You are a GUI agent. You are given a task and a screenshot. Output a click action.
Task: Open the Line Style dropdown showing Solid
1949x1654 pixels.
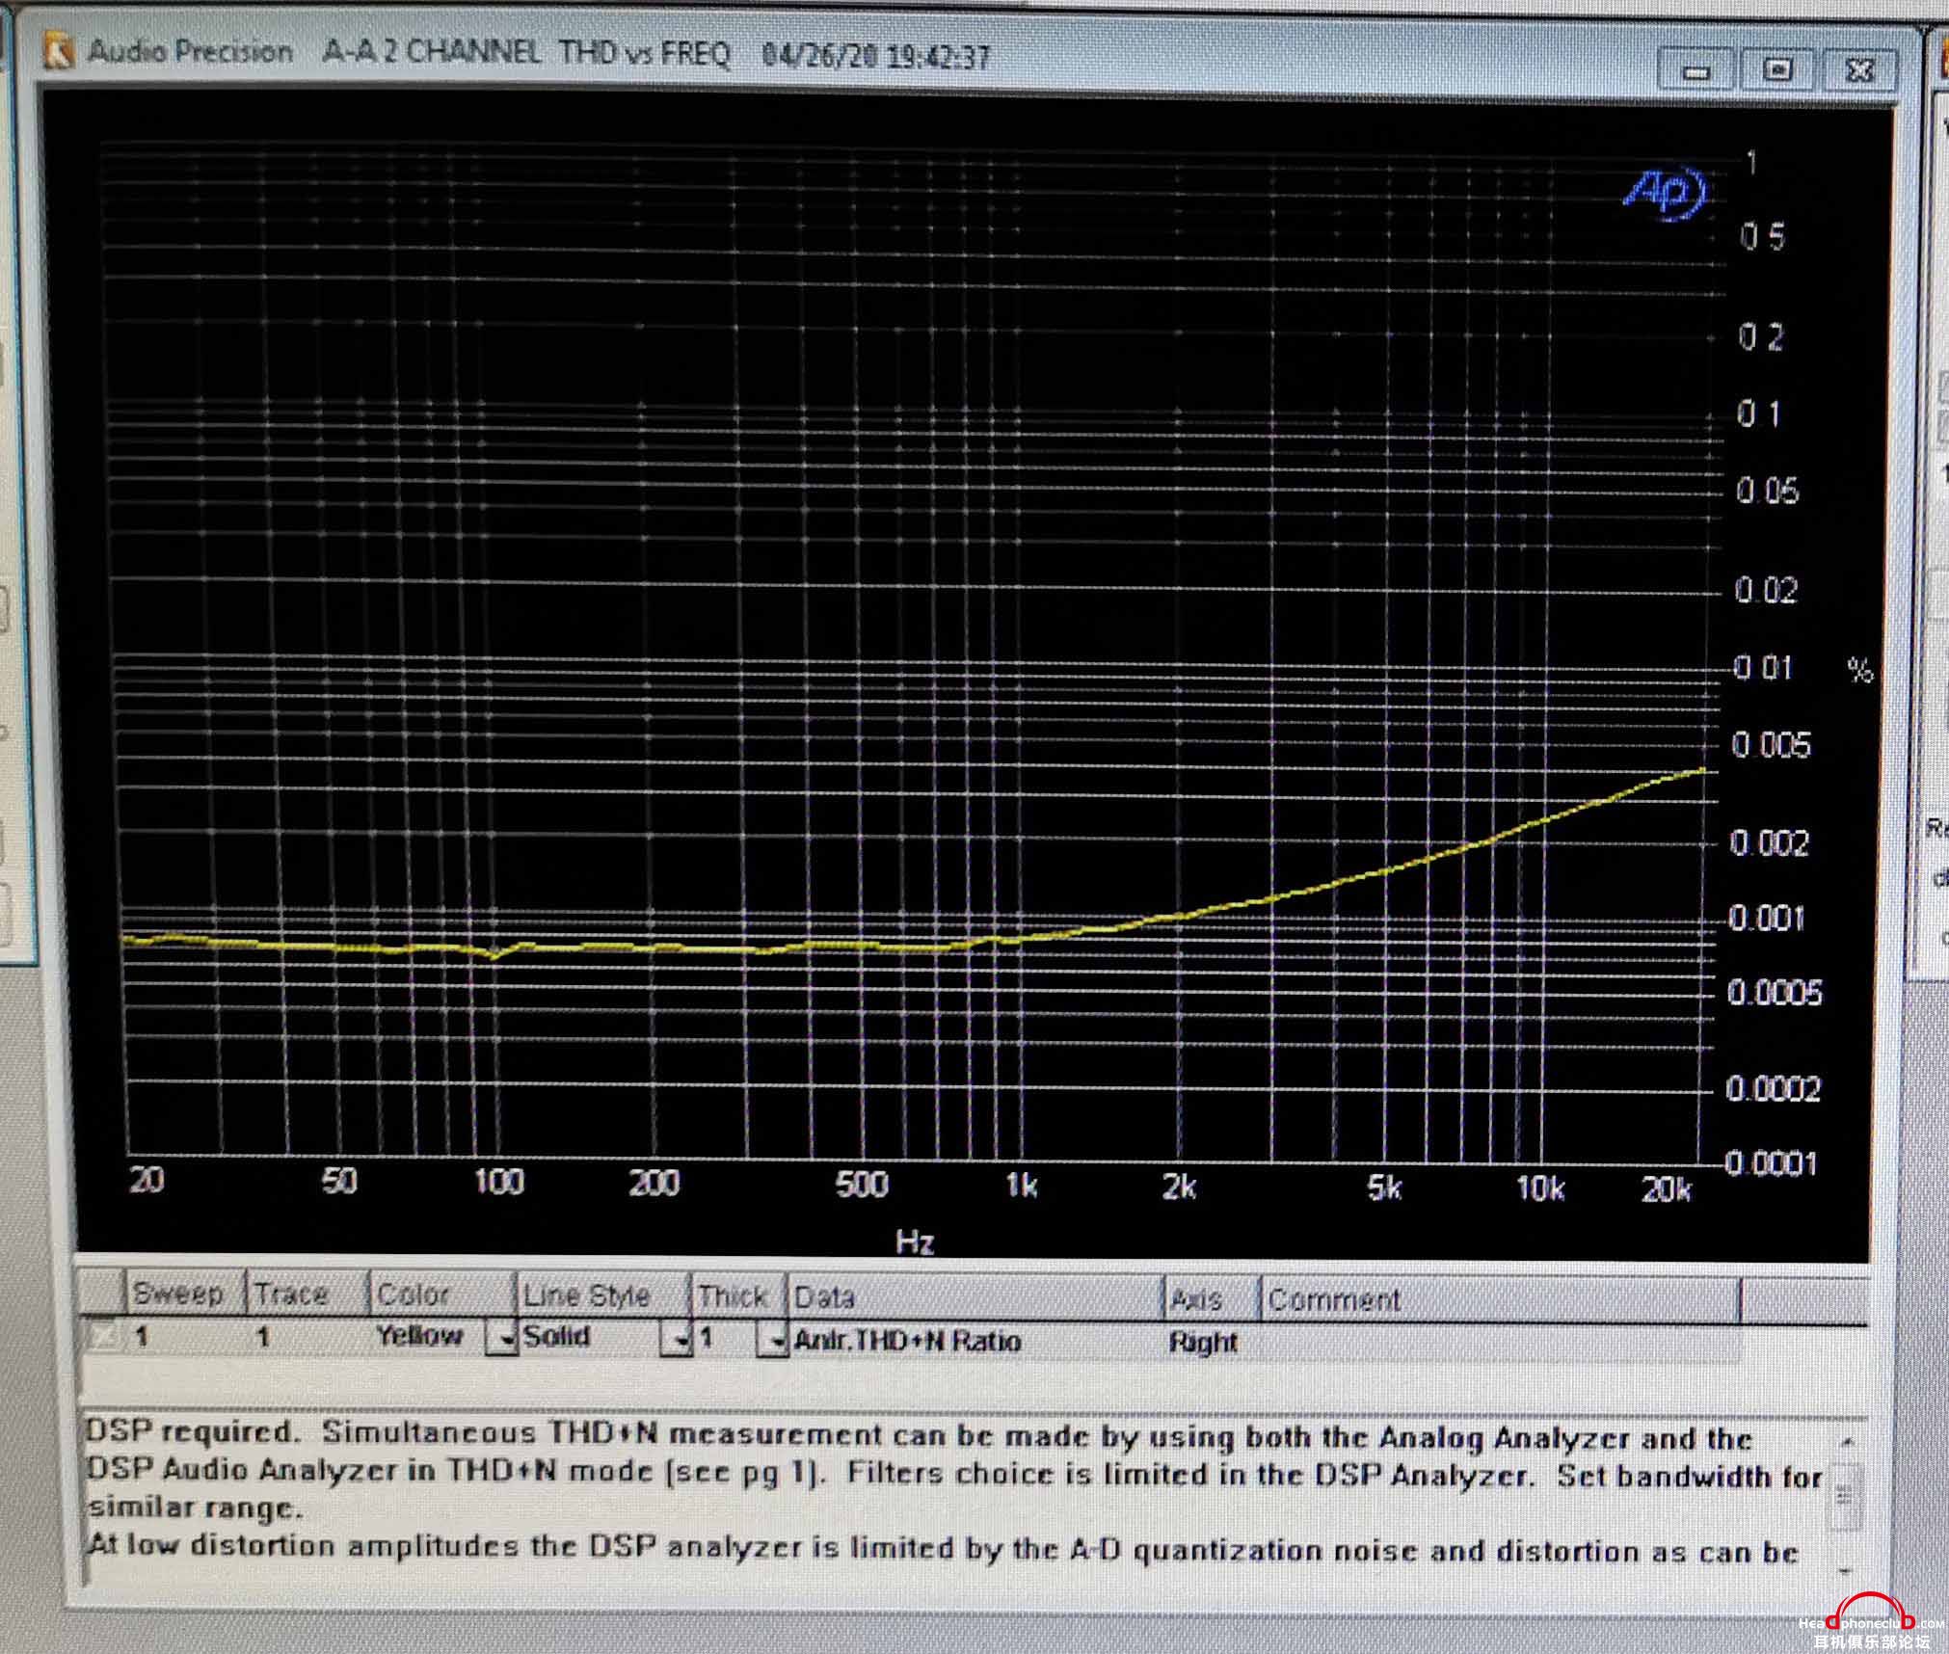coord(677,1340)
